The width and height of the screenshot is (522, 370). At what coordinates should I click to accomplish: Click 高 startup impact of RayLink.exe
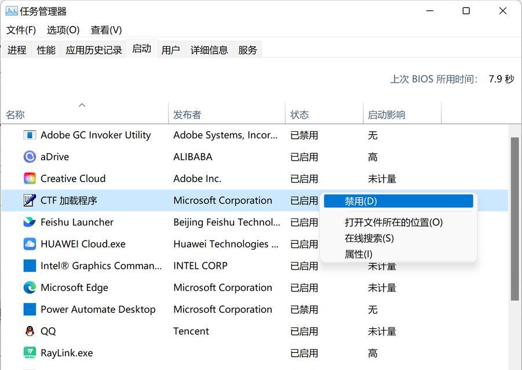pos(373,353)
